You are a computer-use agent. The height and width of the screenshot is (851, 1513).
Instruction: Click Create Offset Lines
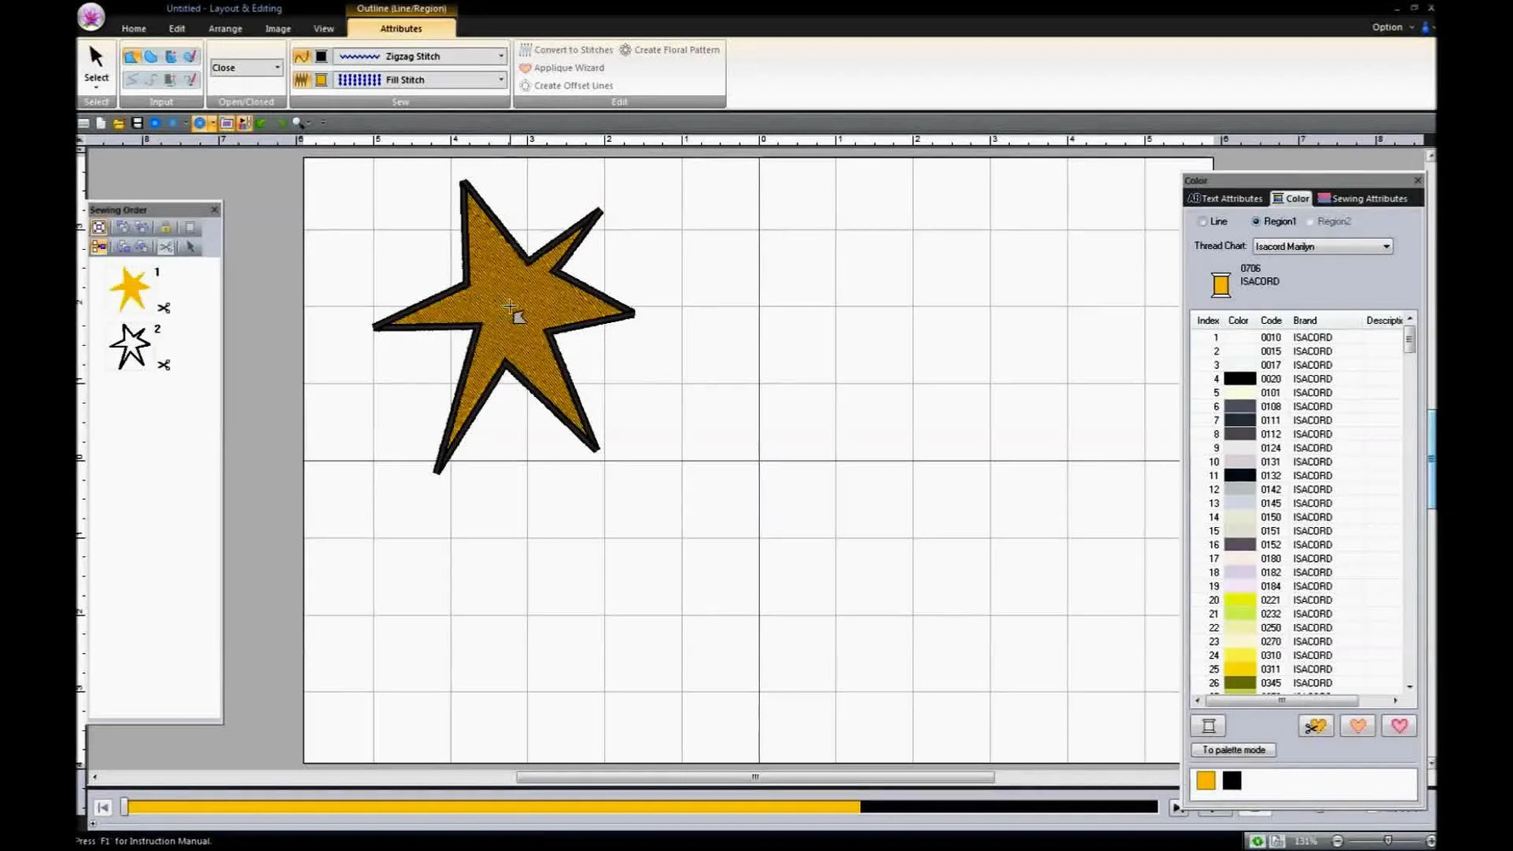[x=566, y=86]
